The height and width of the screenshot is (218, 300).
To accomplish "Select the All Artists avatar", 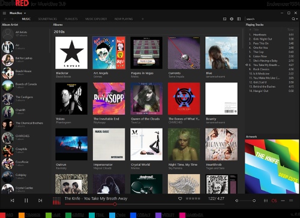I will click(8, 34).
